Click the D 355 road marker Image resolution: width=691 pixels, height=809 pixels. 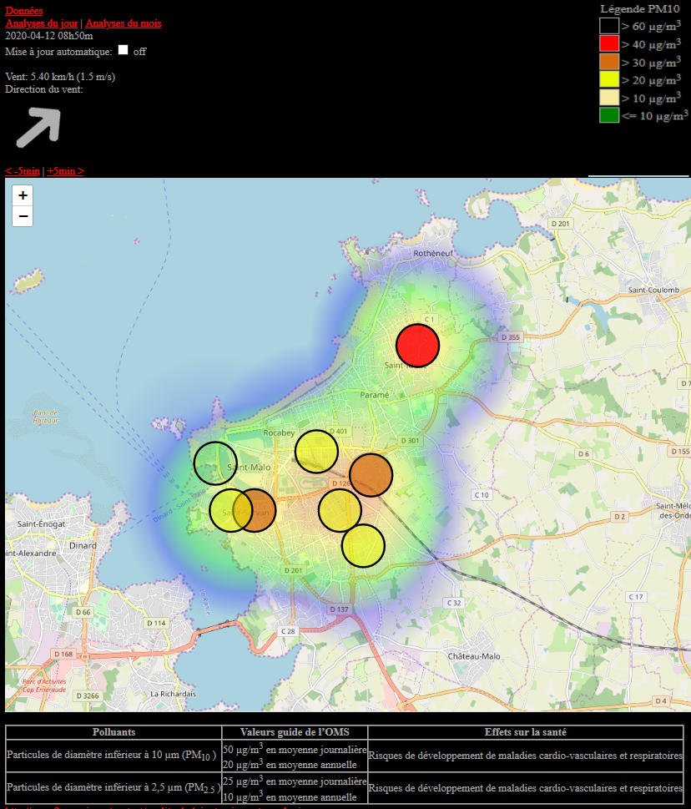[x=511, y=337]
